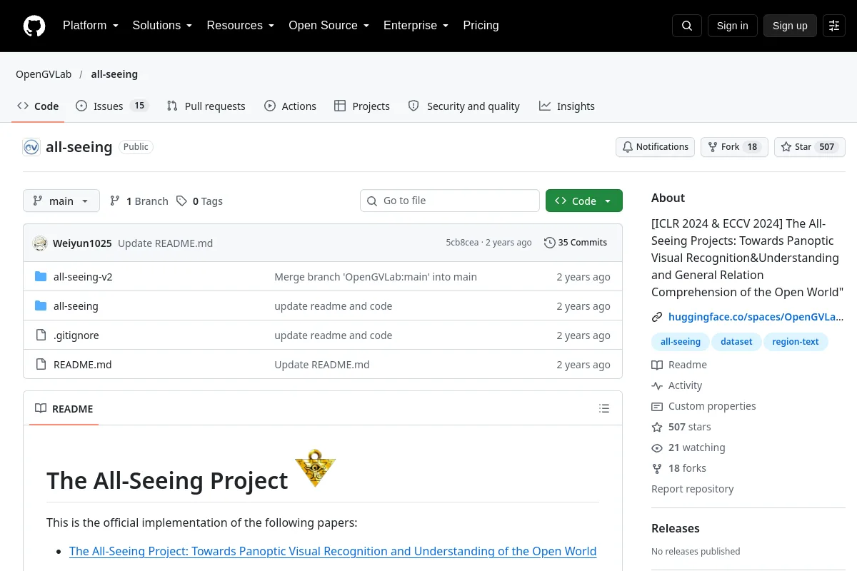
Task: Open the appearance settings icon in the header
Action: point(834,26)
